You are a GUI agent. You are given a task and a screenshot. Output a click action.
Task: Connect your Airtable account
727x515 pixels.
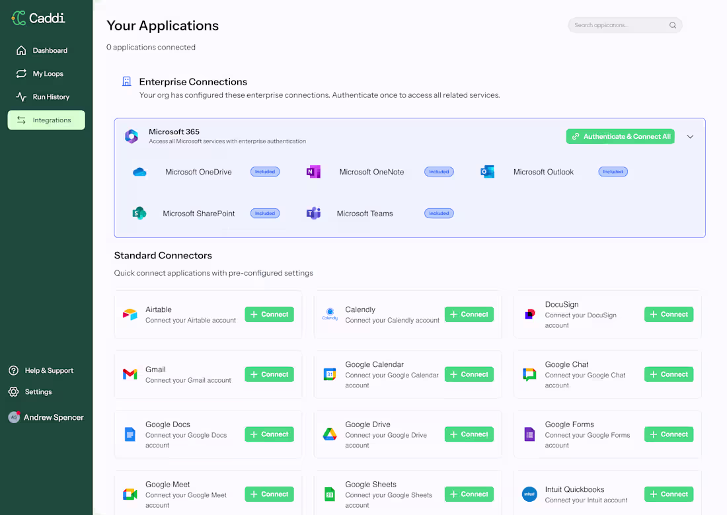click(269, 314)
